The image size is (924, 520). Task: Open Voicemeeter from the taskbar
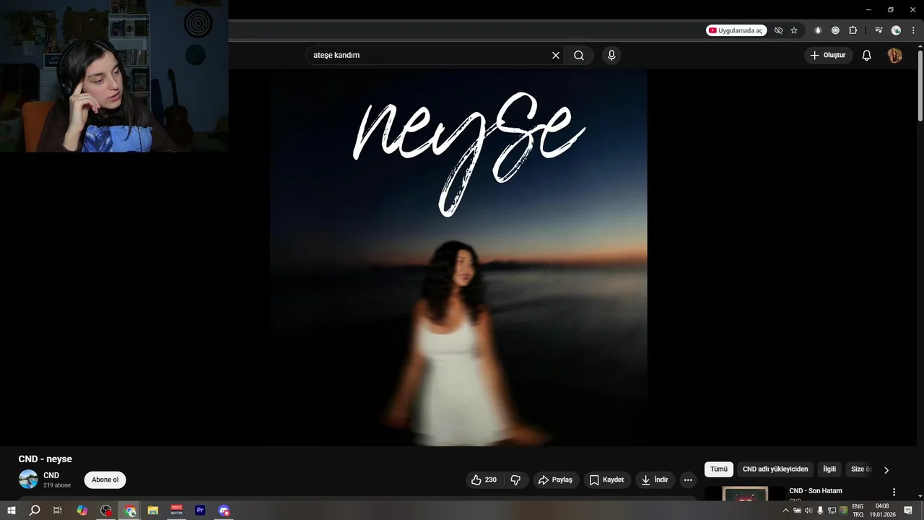(x=177, y=511)
